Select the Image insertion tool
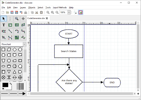Image resolution: width=141 pixels, height=100 pixels. coord(17,37)
